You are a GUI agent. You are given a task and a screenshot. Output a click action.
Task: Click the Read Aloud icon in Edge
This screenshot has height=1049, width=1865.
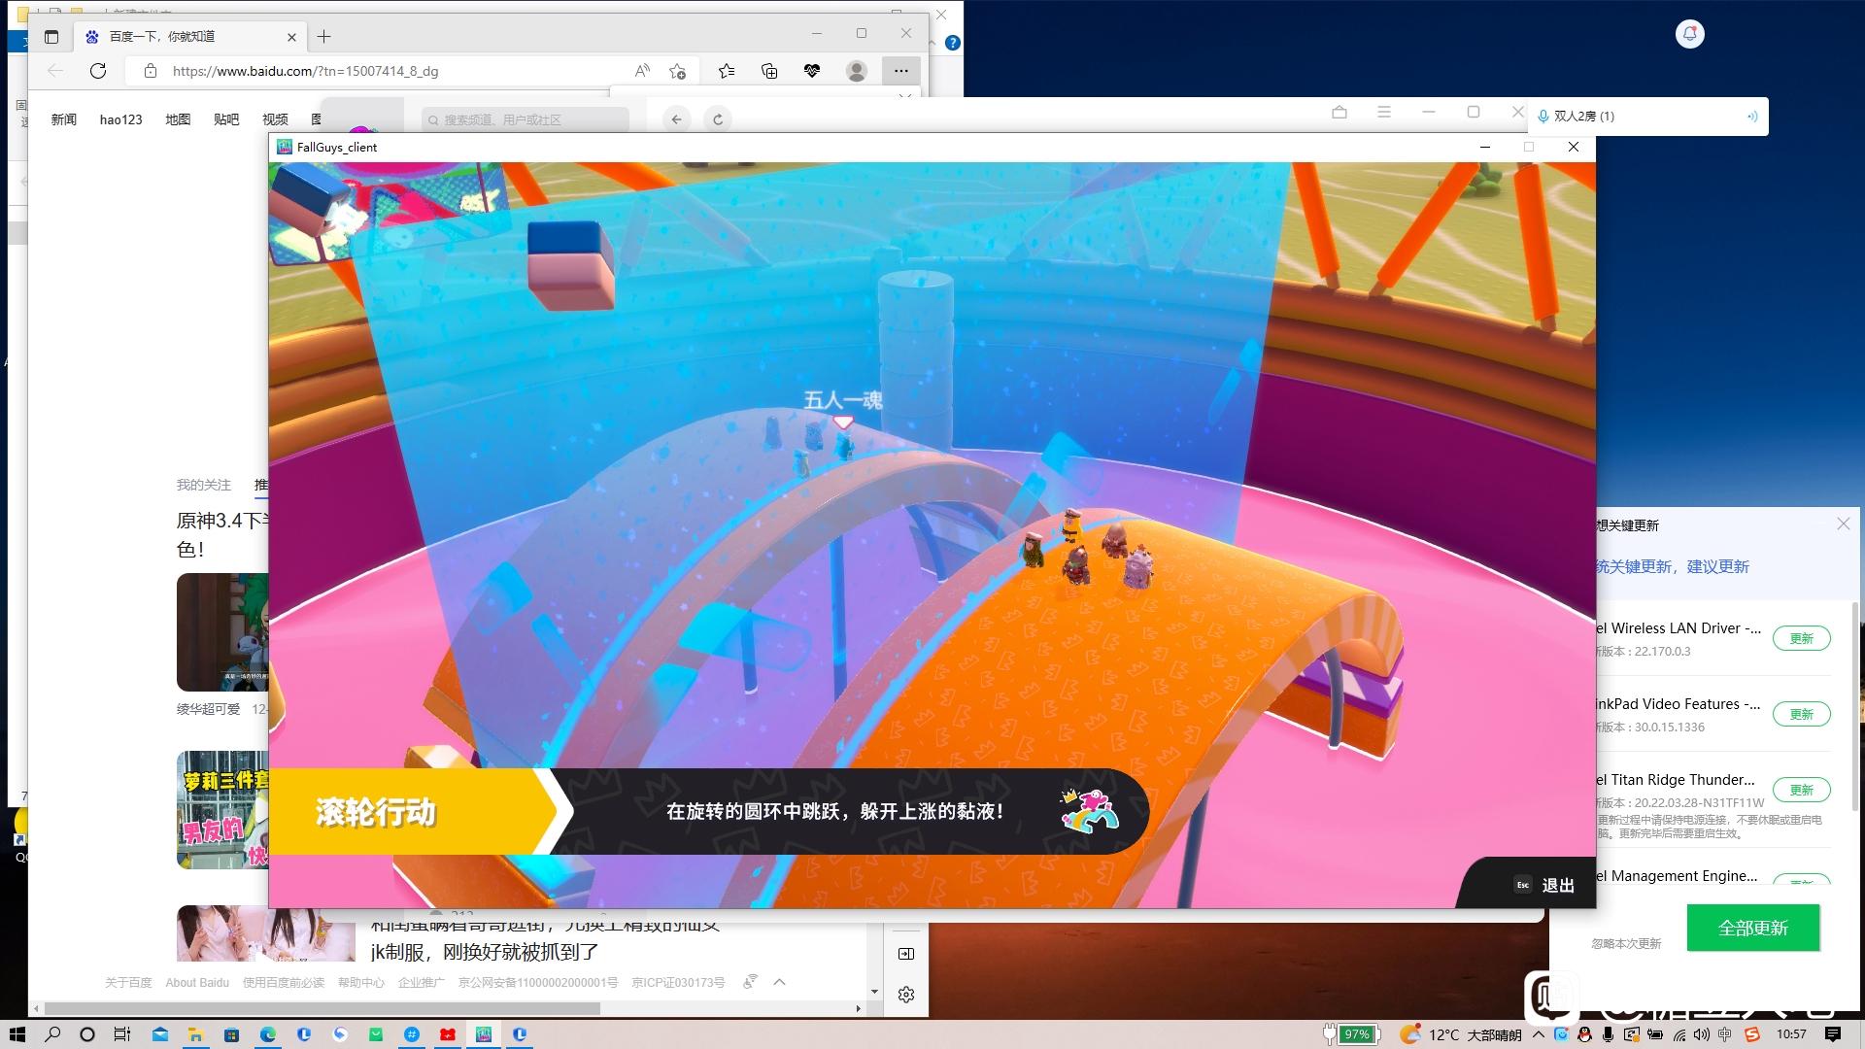(x=642, y=71)
